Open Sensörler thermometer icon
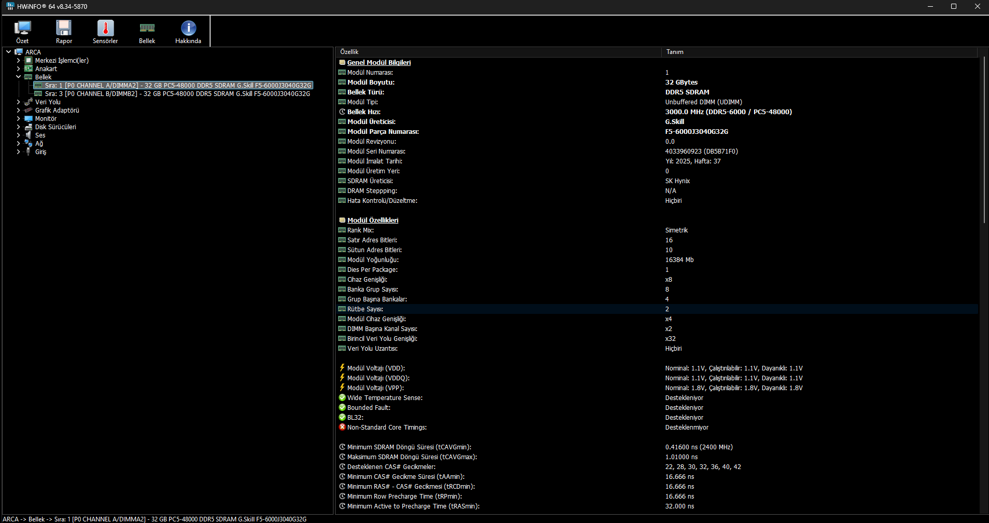Screen dimensions: 989x523 point(105,28)
